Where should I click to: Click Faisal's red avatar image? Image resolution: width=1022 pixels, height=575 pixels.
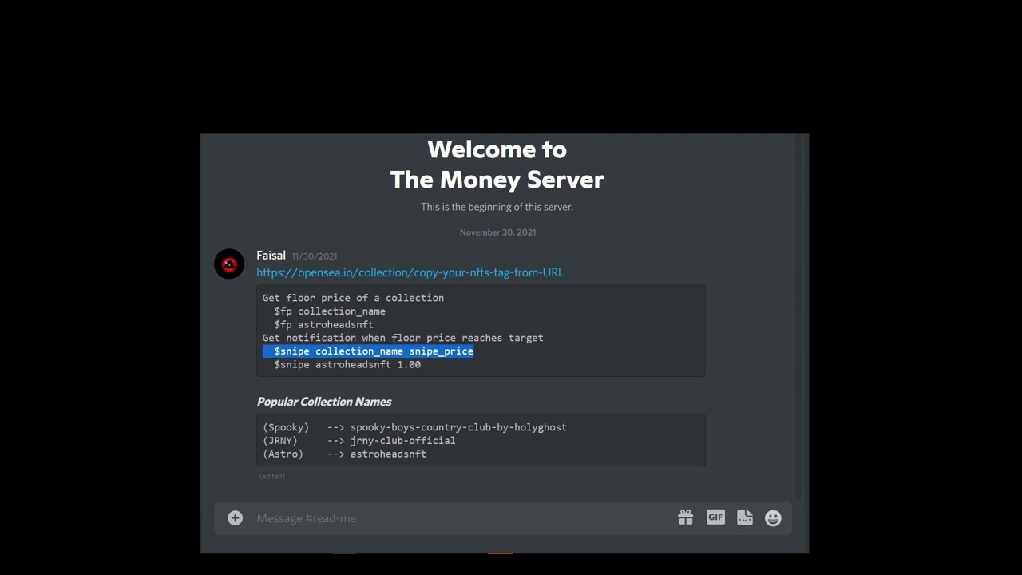229,264
